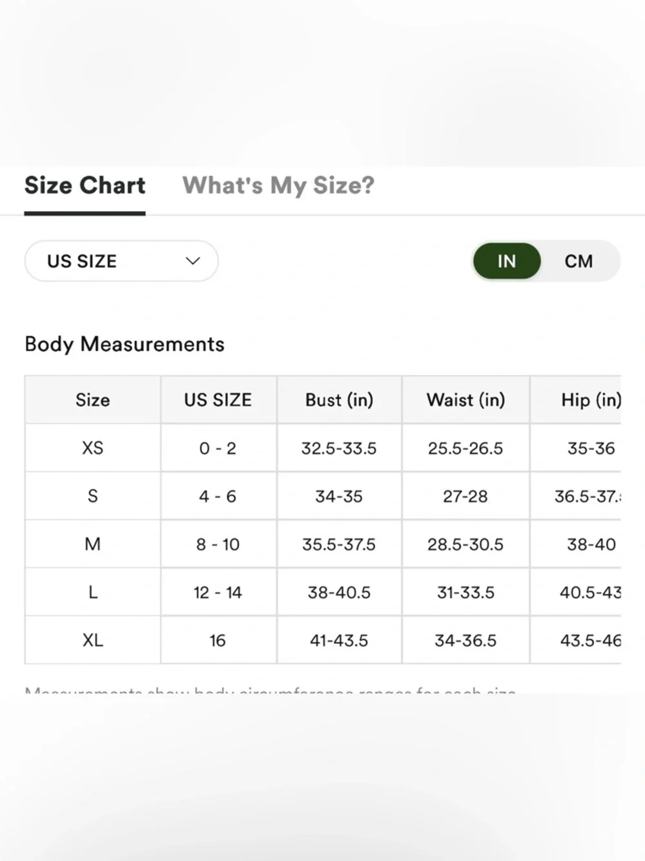Select the M size row label
Viewport: 645px width, 861px height.
[x=92, y=544]
